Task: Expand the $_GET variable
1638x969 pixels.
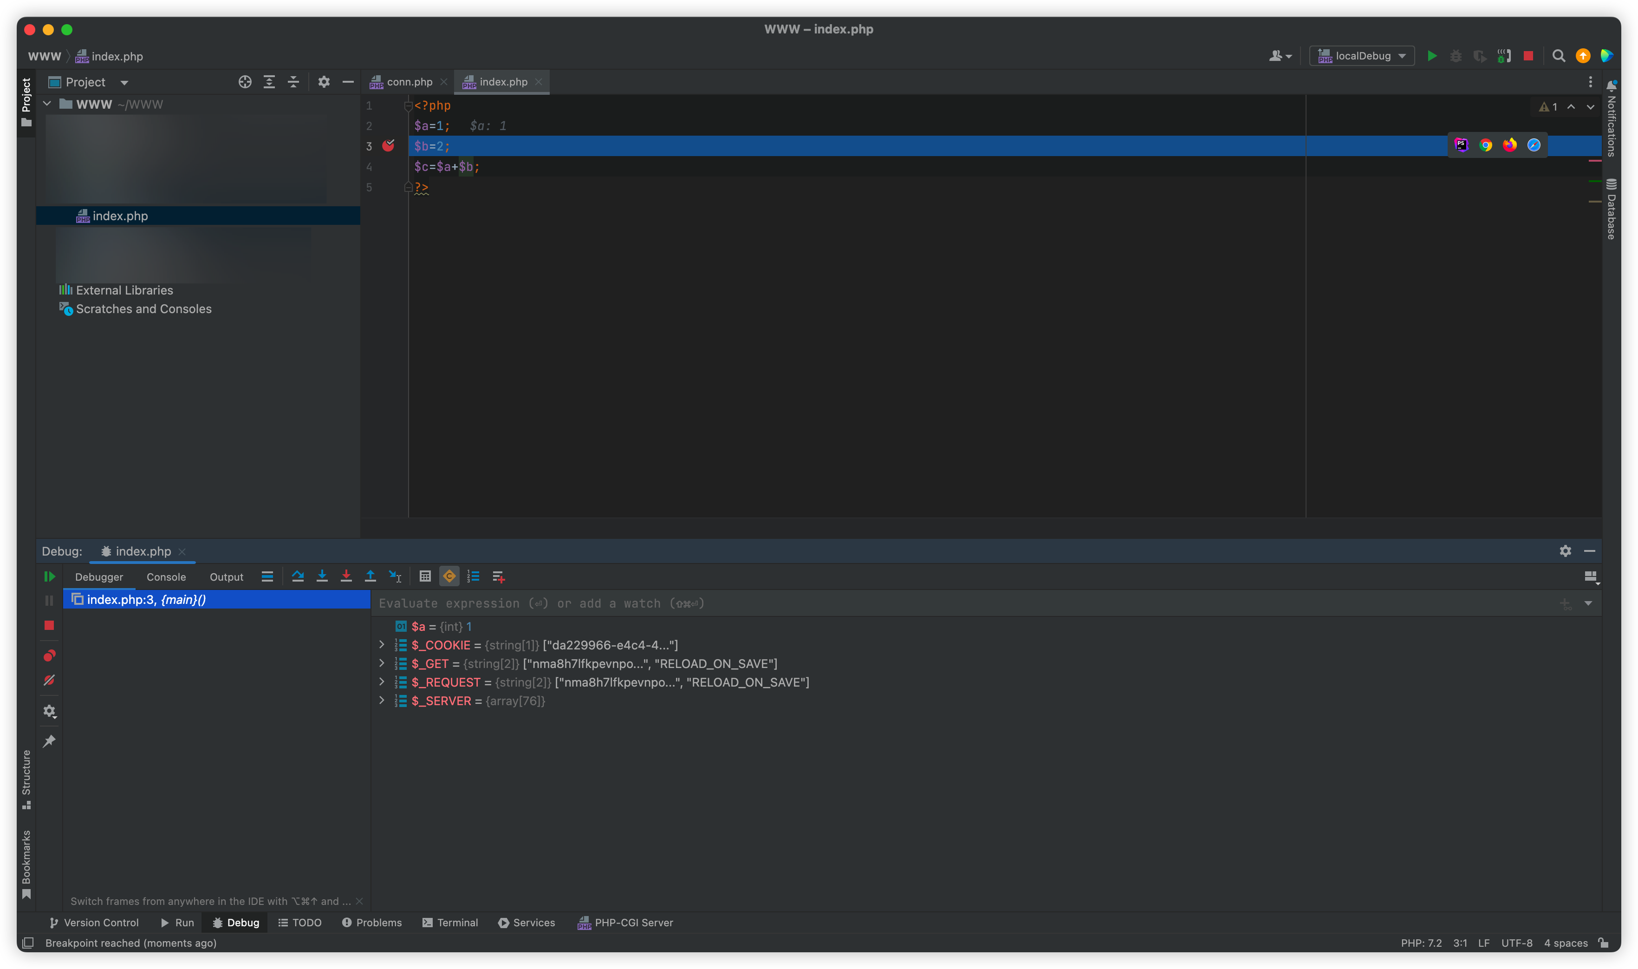Action: (382, 663)
